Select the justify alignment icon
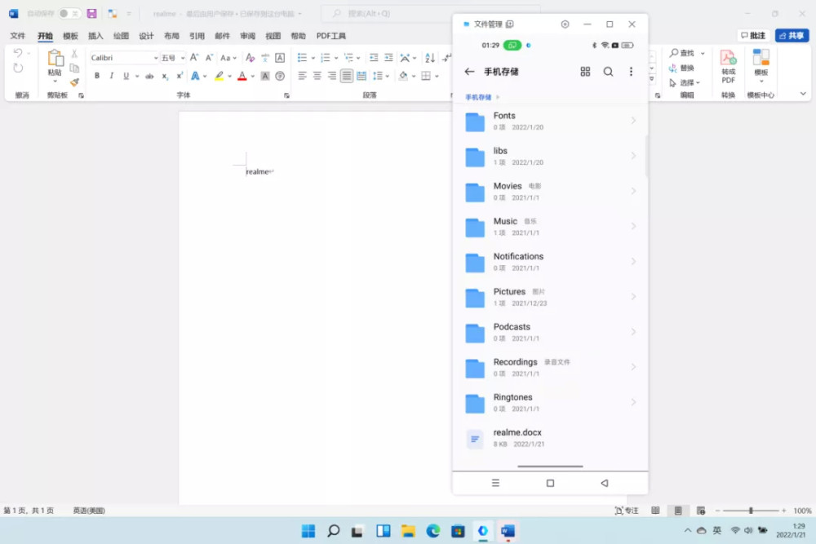This screenshot has height=544, width=816. click(347, 76)
